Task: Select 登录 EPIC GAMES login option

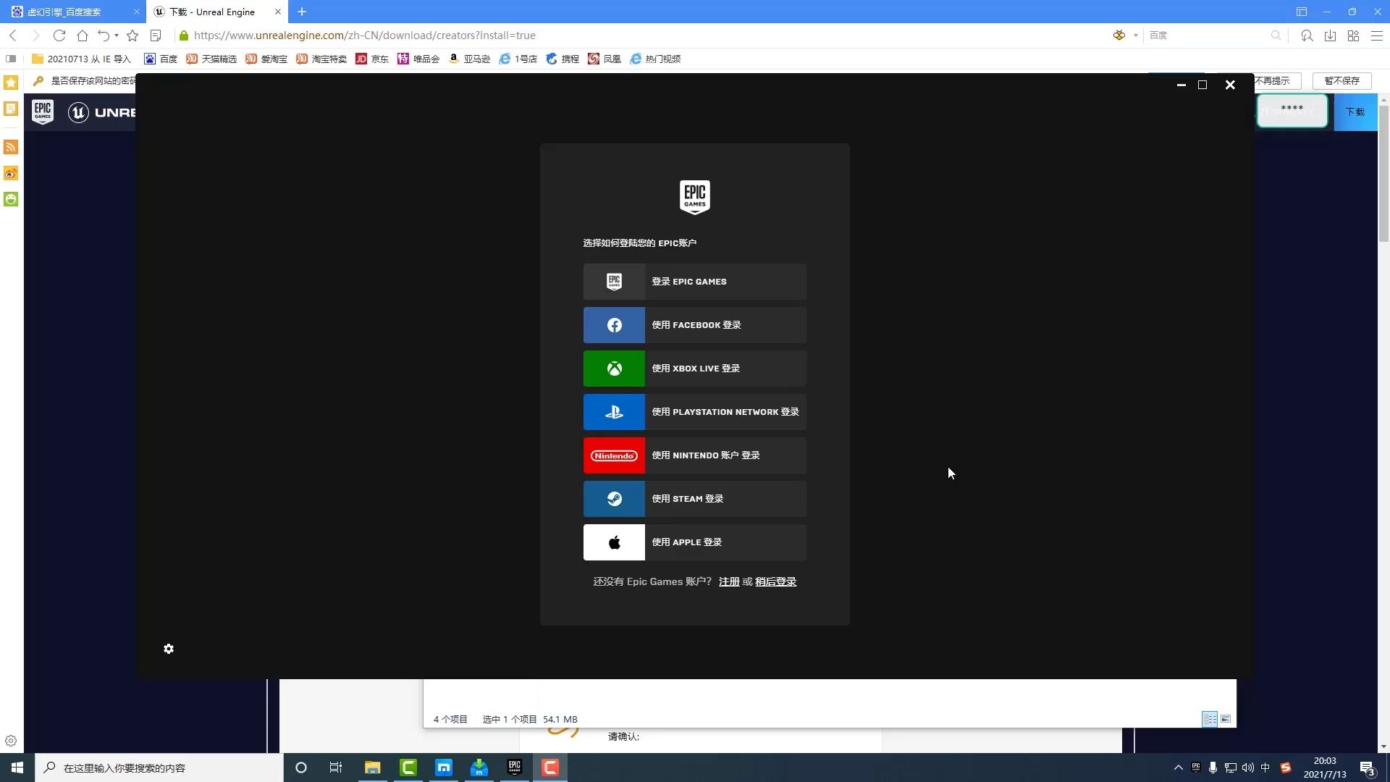Action: click(694, 282)
